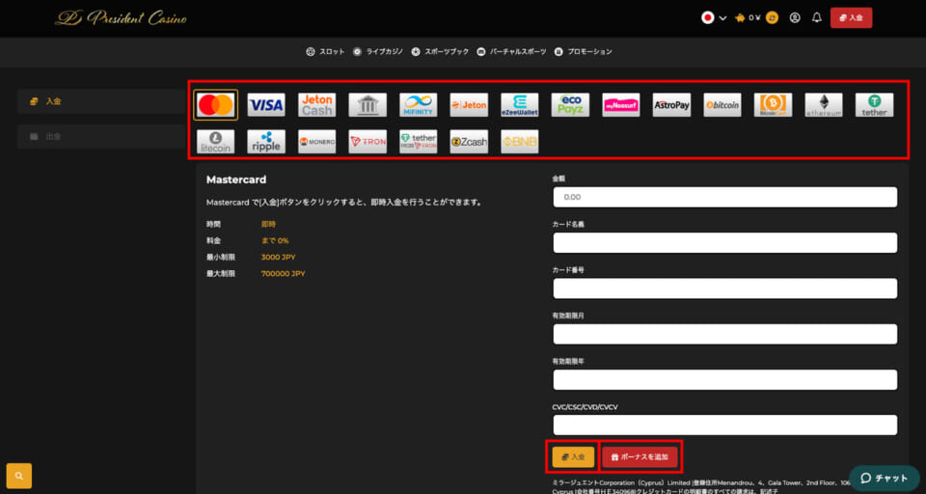This screenshot has width=926, height=494.
Task: Click ボーナスを追加 button
Action: point(640,456)
